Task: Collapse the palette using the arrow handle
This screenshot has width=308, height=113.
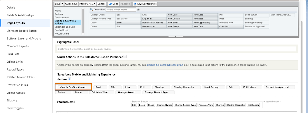Action: [x=176, y=37]
